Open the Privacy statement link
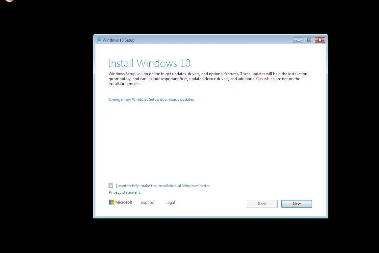 coord(124,192)
